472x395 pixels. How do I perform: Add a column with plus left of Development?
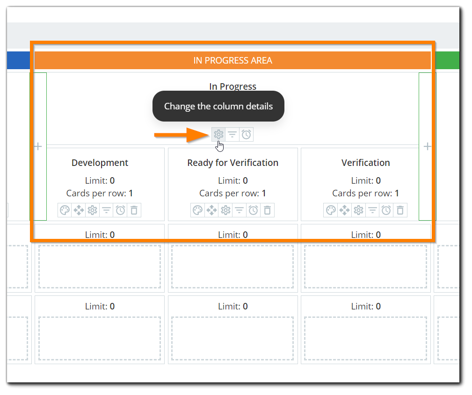click(x=38, y=146)
